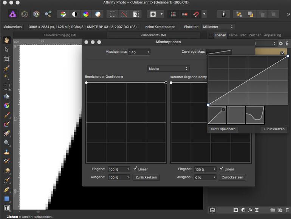Toggle the layer visibility checkmark in Ebenen
Image resolution: width=291 pixels, height=219 pixels.
283,53
